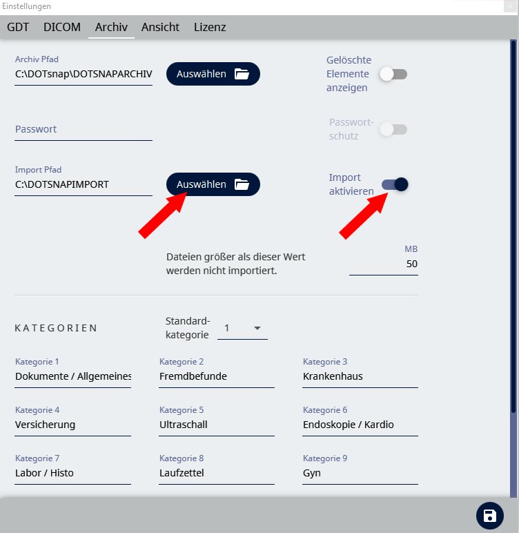The image size is (519, 533).
Task: Open the DICOM tab
Action: pyautogui.click(x=62, y=28)
